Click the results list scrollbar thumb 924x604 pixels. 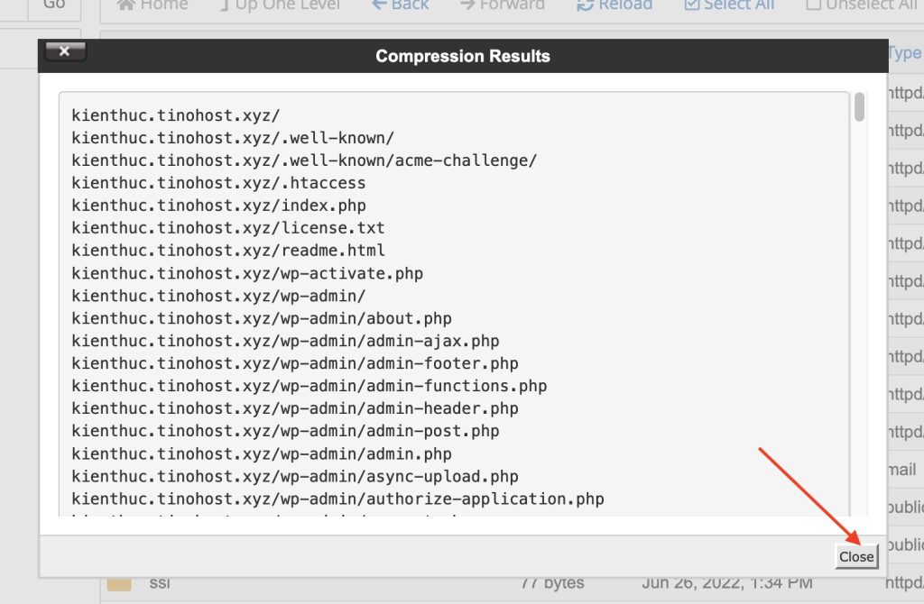tap(859, 107)
